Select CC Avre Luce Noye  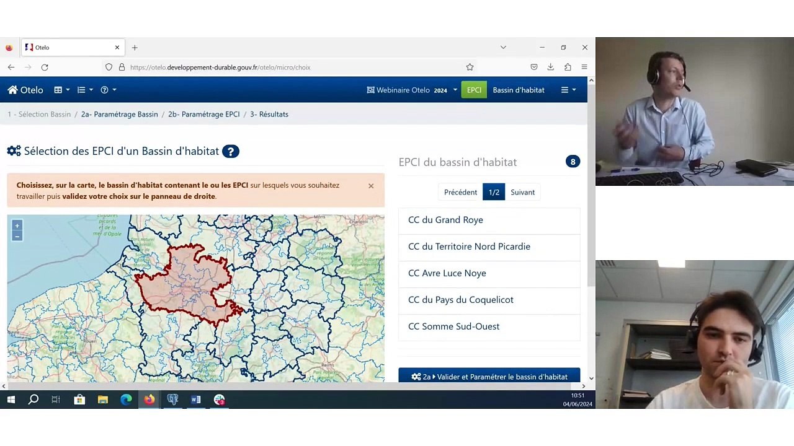pos(489,273)
